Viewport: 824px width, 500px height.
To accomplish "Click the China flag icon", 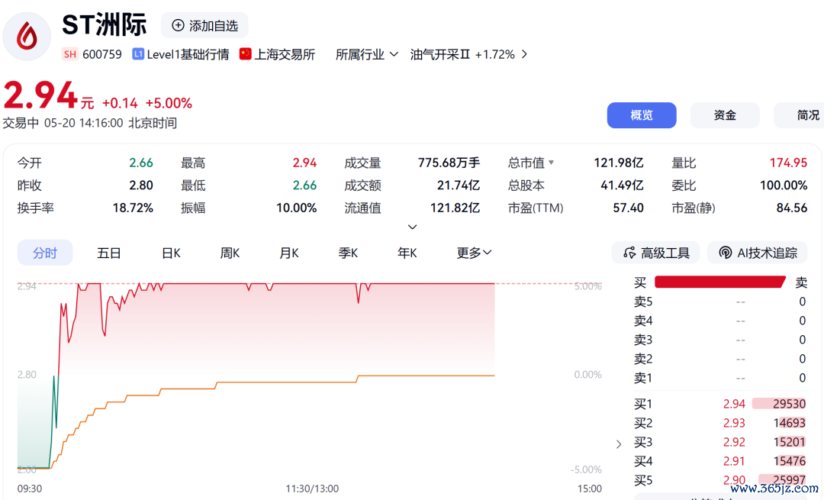I will coord(245,54).
